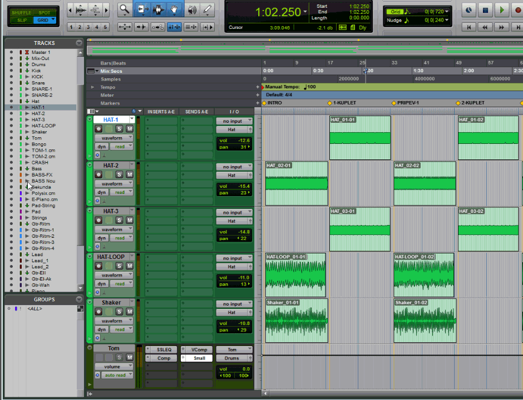The image size is (523, 400).
Task: Solo the HAT-2 track
Action: [x=119, y=174]
